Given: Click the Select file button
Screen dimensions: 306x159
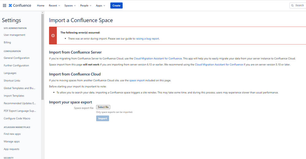Looking at the screenshot, I should tap(103, 107).
